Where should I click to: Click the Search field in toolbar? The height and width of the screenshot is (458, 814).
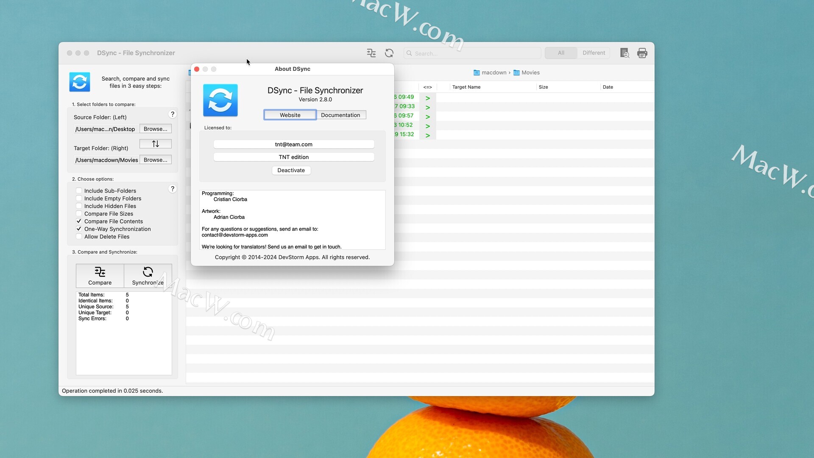point(472,53)
